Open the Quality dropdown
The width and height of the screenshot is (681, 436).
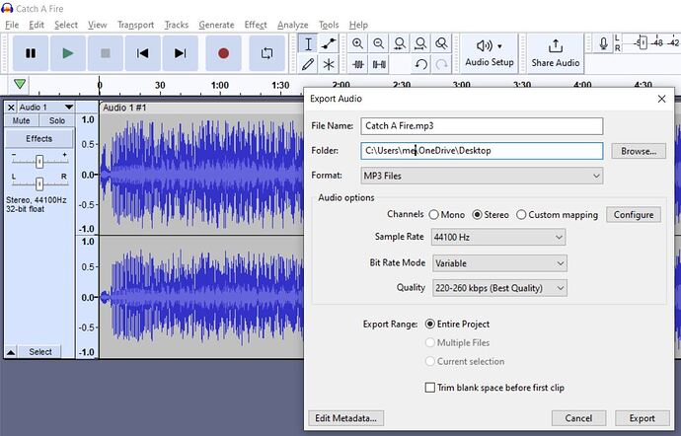tap(499, 288)
